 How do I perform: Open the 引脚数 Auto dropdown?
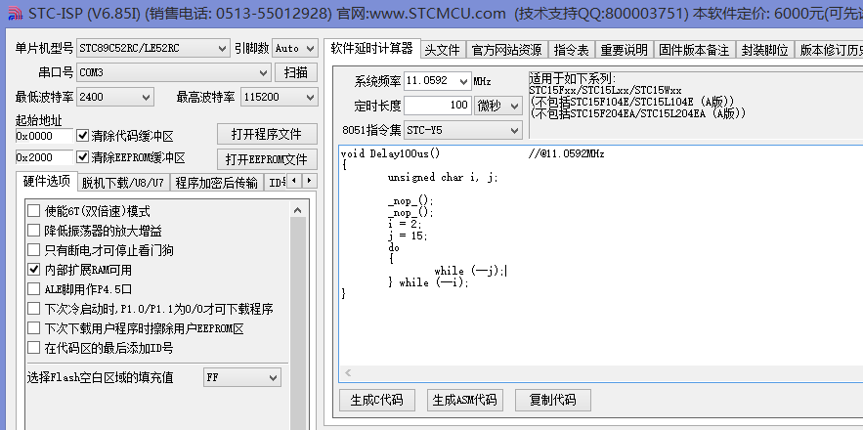point(294,49)
